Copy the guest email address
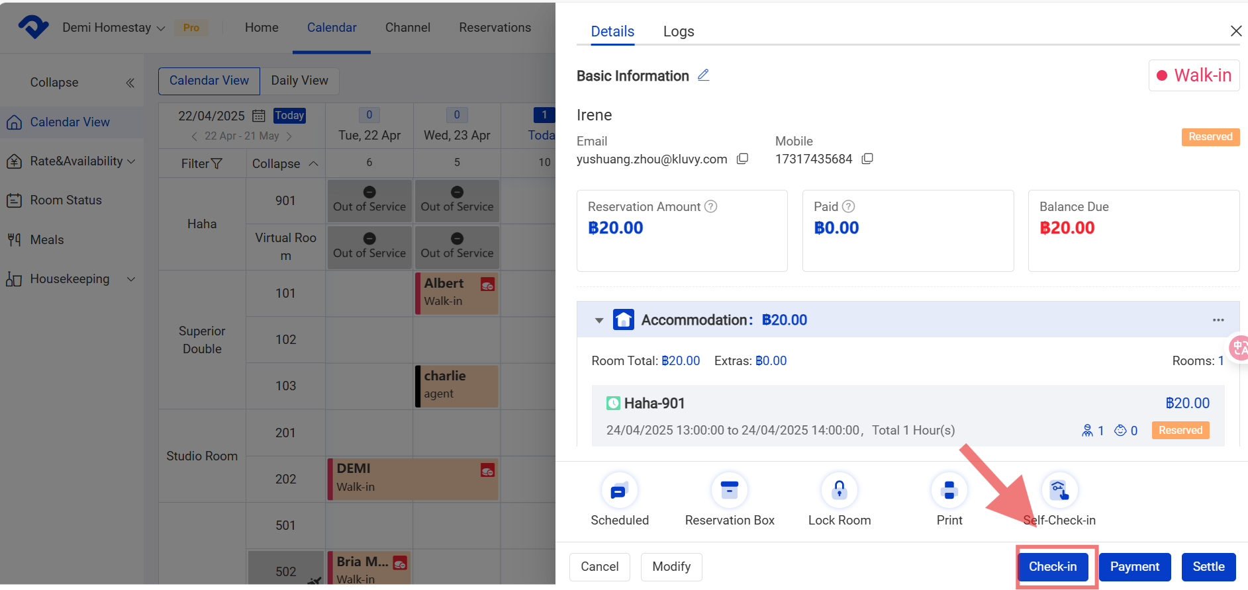Image resolution: width=1248 pixels, height=590 pixels. tap(743, 159)
